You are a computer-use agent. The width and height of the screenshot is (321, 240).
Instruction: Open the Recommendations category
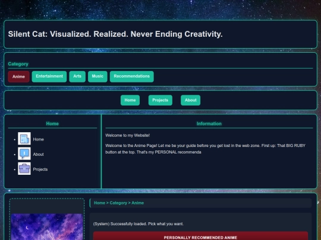pos(131,76)
